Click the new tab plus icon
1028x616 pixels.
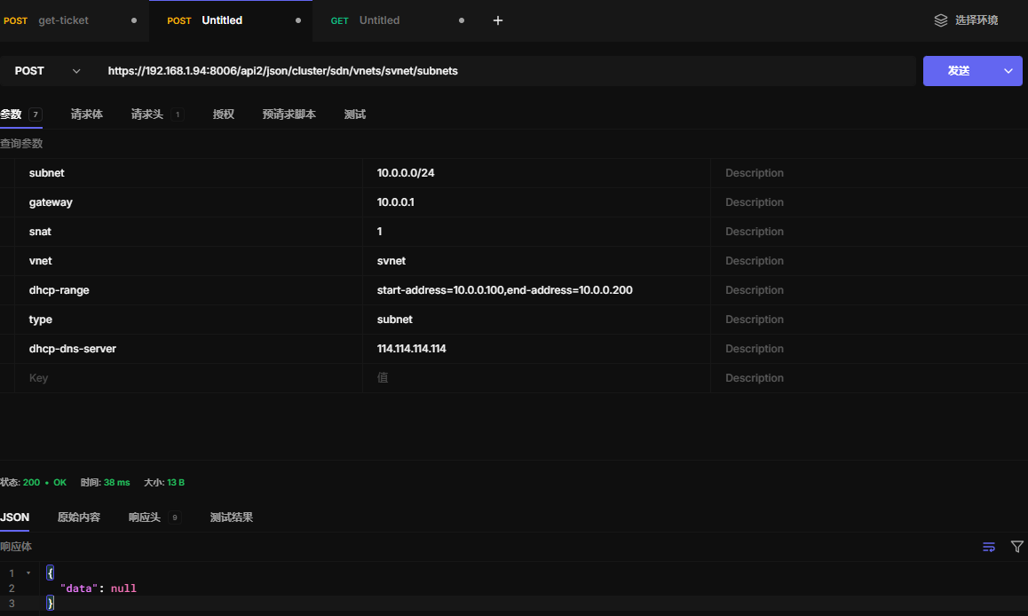point(498,20)
